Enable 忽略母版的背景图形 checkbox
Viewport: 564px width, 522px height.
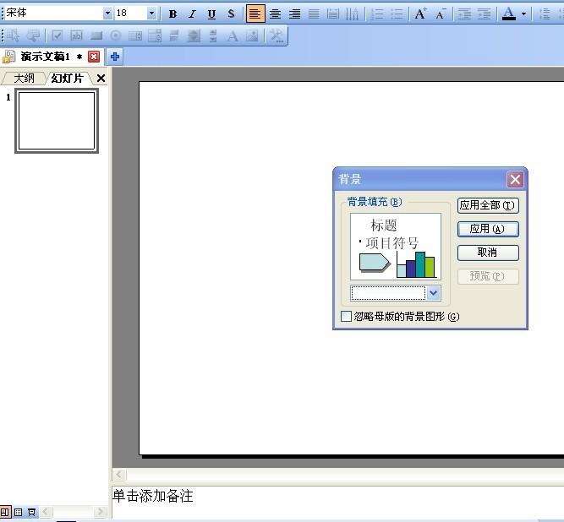(x=346, y=317)
